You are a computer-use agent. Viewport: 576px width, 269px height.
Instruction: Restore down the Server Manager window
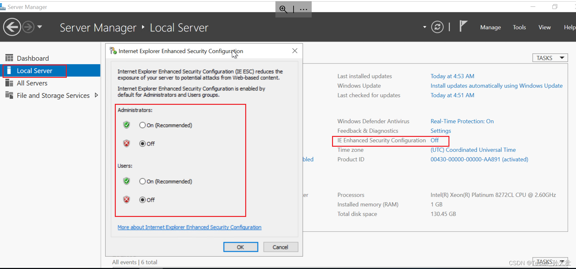pos(555,7)
